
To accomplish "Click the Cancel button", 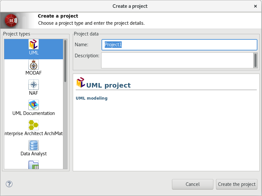I will pyautogui.click(x=193, y=184).
